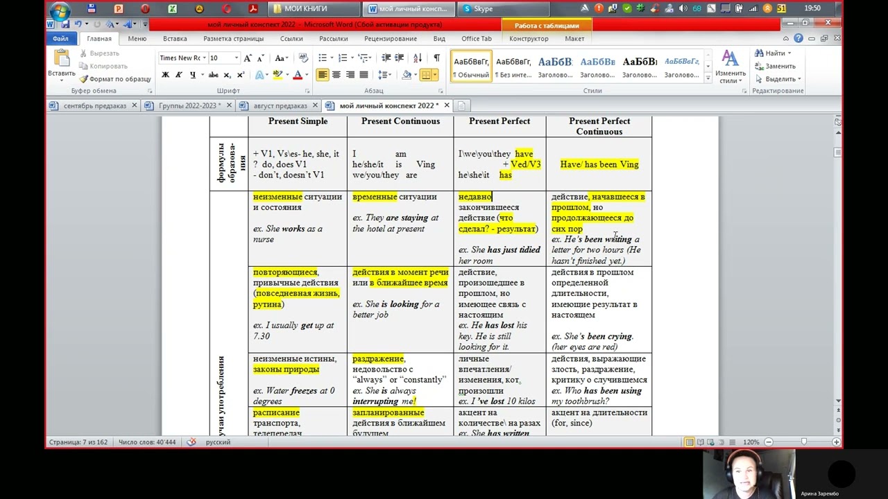Click the word count 'Число слов: 40 444'
888x499 pixels.
pos(147,442)
